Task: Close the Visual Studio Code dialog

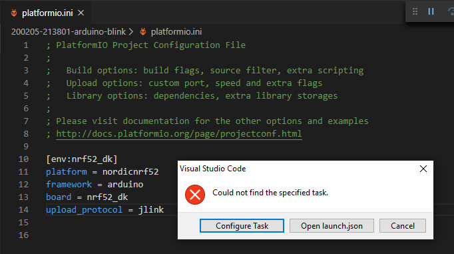Action: point(423,169)
